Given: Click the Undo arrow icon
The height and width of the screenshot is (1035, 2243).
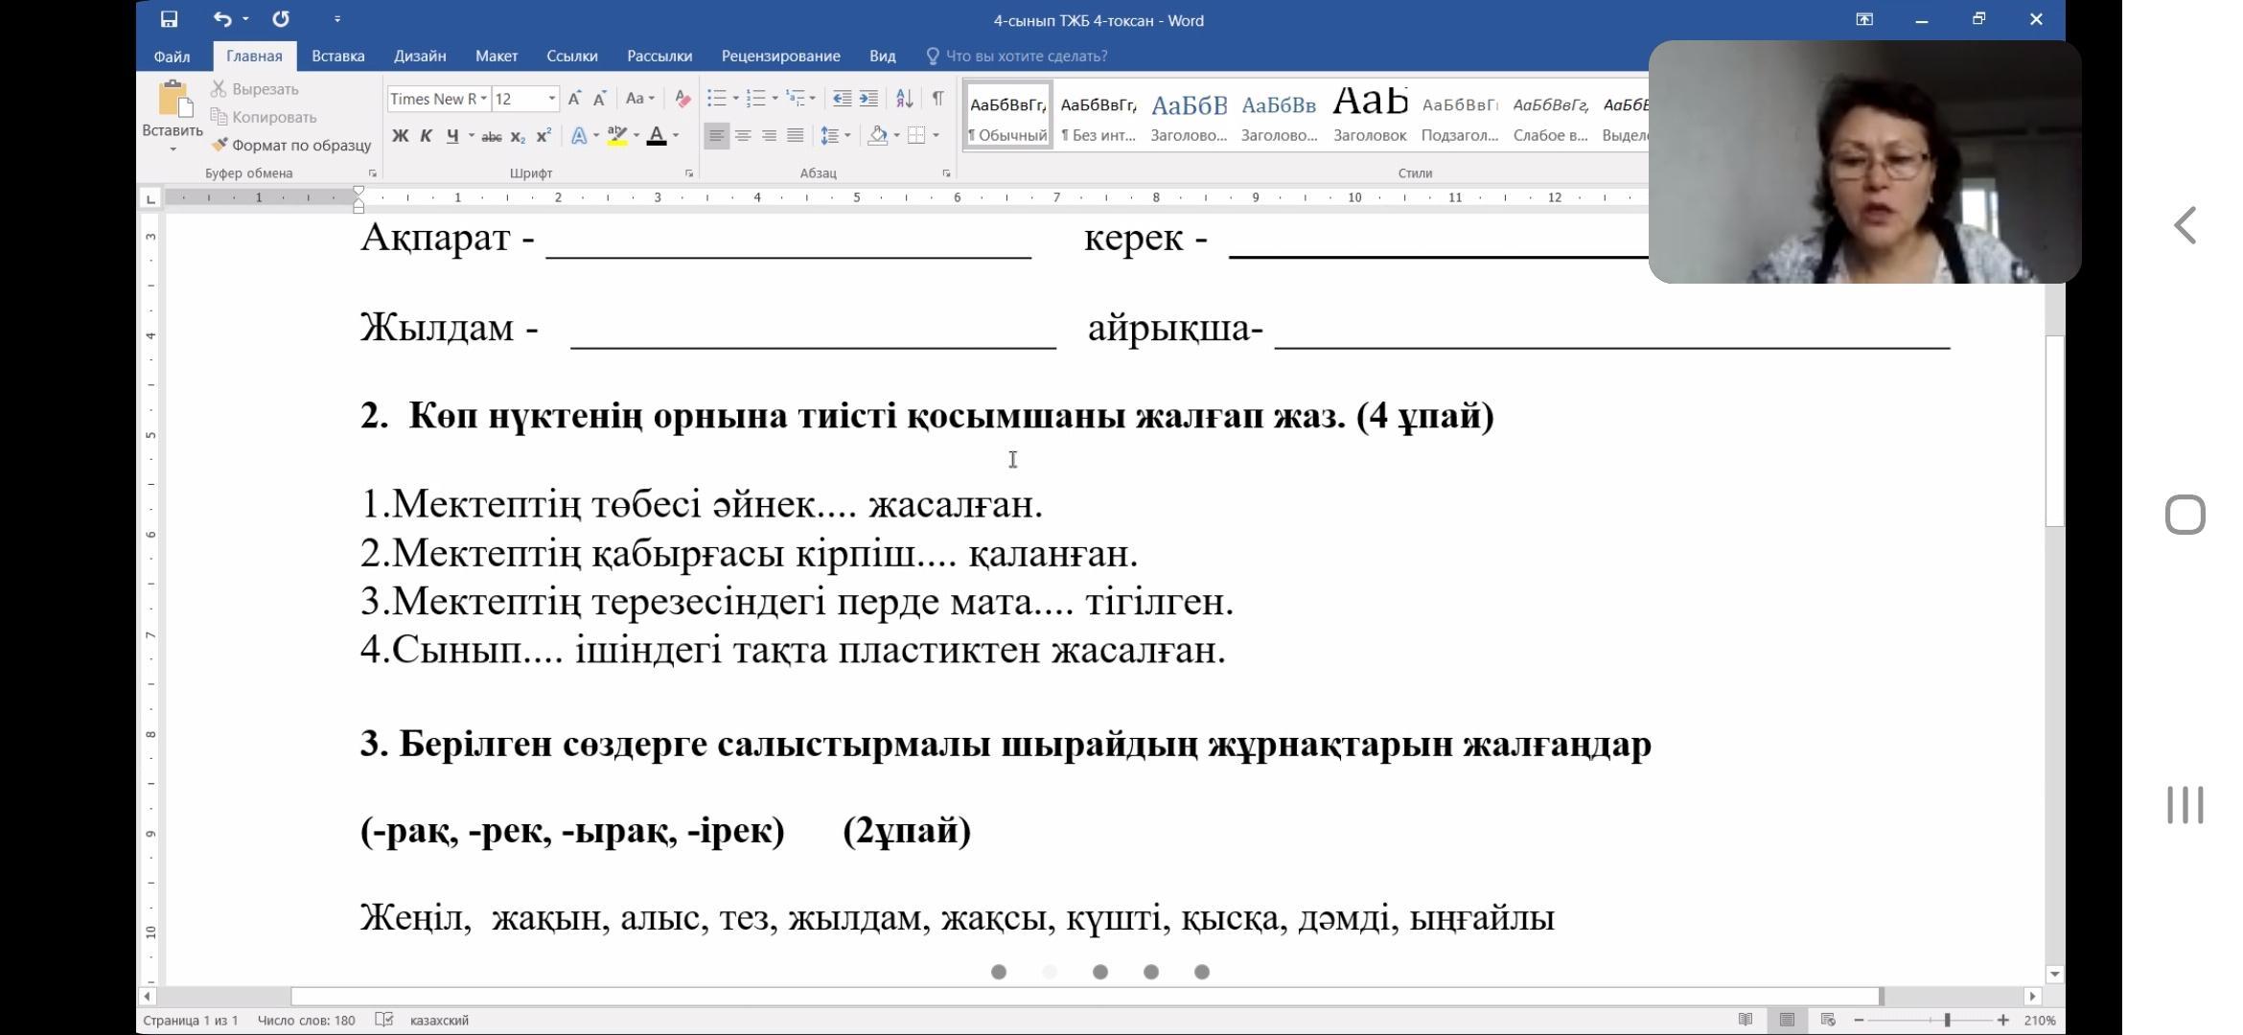Looking at the screenshot, I should point(222,19).
